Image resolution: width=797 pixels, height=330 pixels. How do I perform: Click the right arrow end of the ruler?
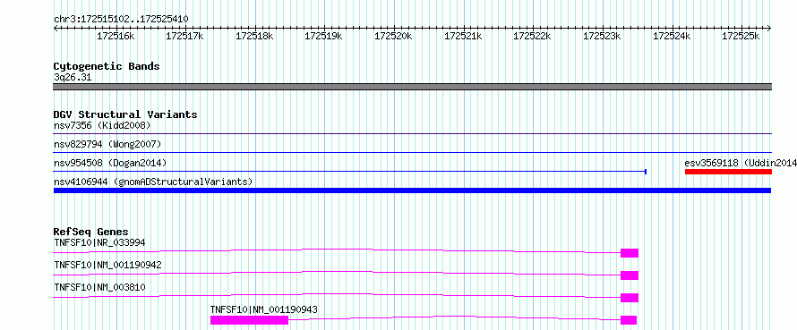point(769,28)
